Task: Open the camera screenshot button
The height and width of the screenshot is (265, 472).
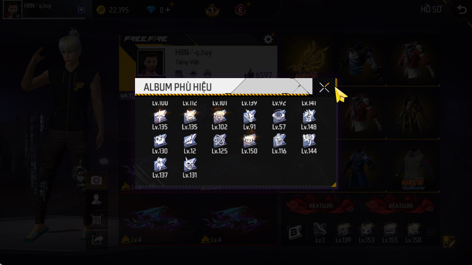Action: click(x=97, y=180)
